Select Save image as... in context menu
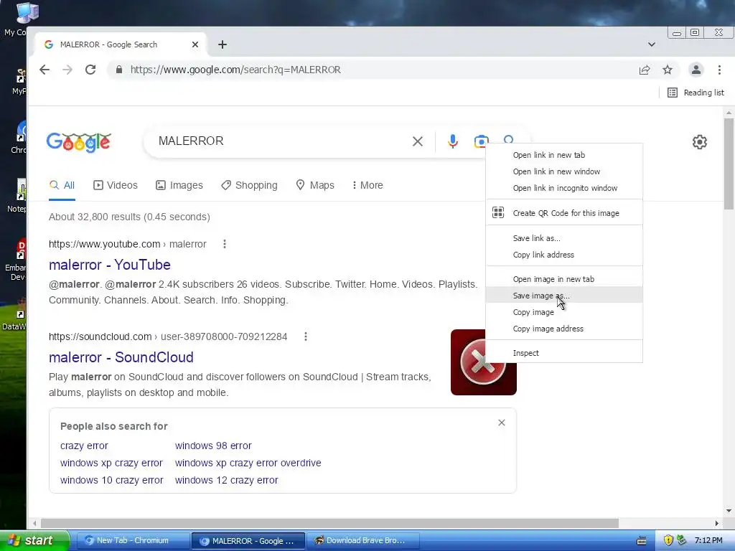Viewport: 735px width, 551px height. click(x=564, y=296)
